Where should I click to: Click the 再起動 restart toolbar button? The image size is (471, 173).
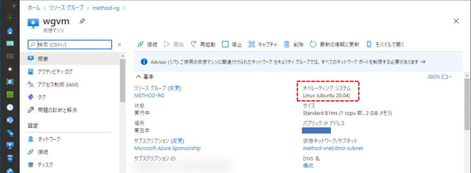tap(203, 45)
